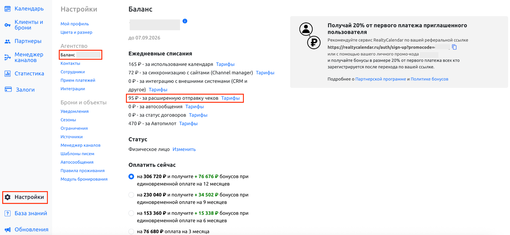Open the Статистика bar chart icon

click(8, 73)
